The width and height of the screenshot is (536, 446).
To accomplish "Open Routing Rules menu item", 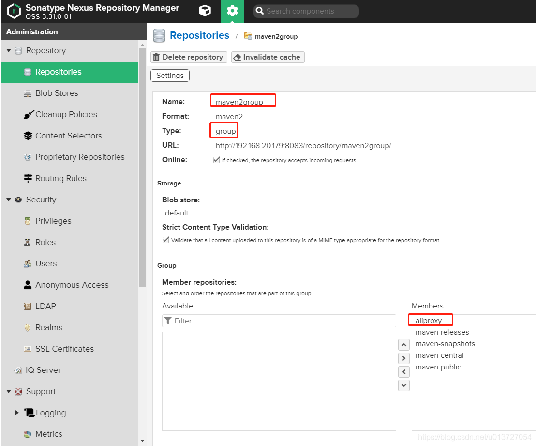I will pyautogui.click(x=70, y=179).
